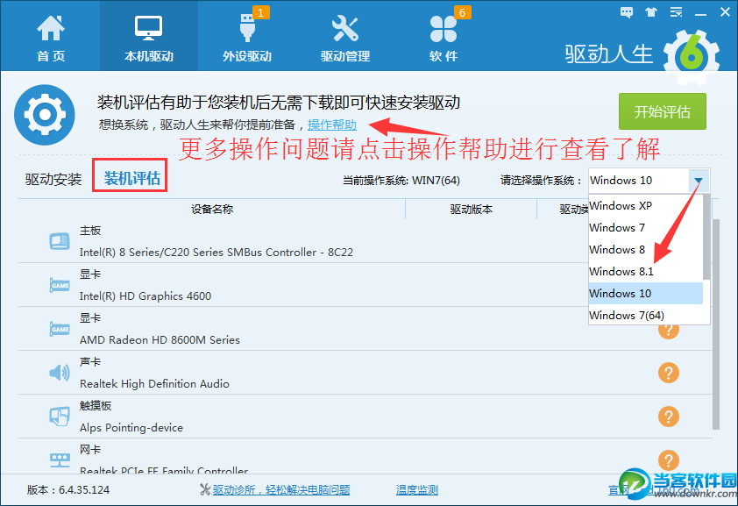
Task: Click the AMD Radeon graphics card icon
Action: pyautogui.click(x=60, y=329)
